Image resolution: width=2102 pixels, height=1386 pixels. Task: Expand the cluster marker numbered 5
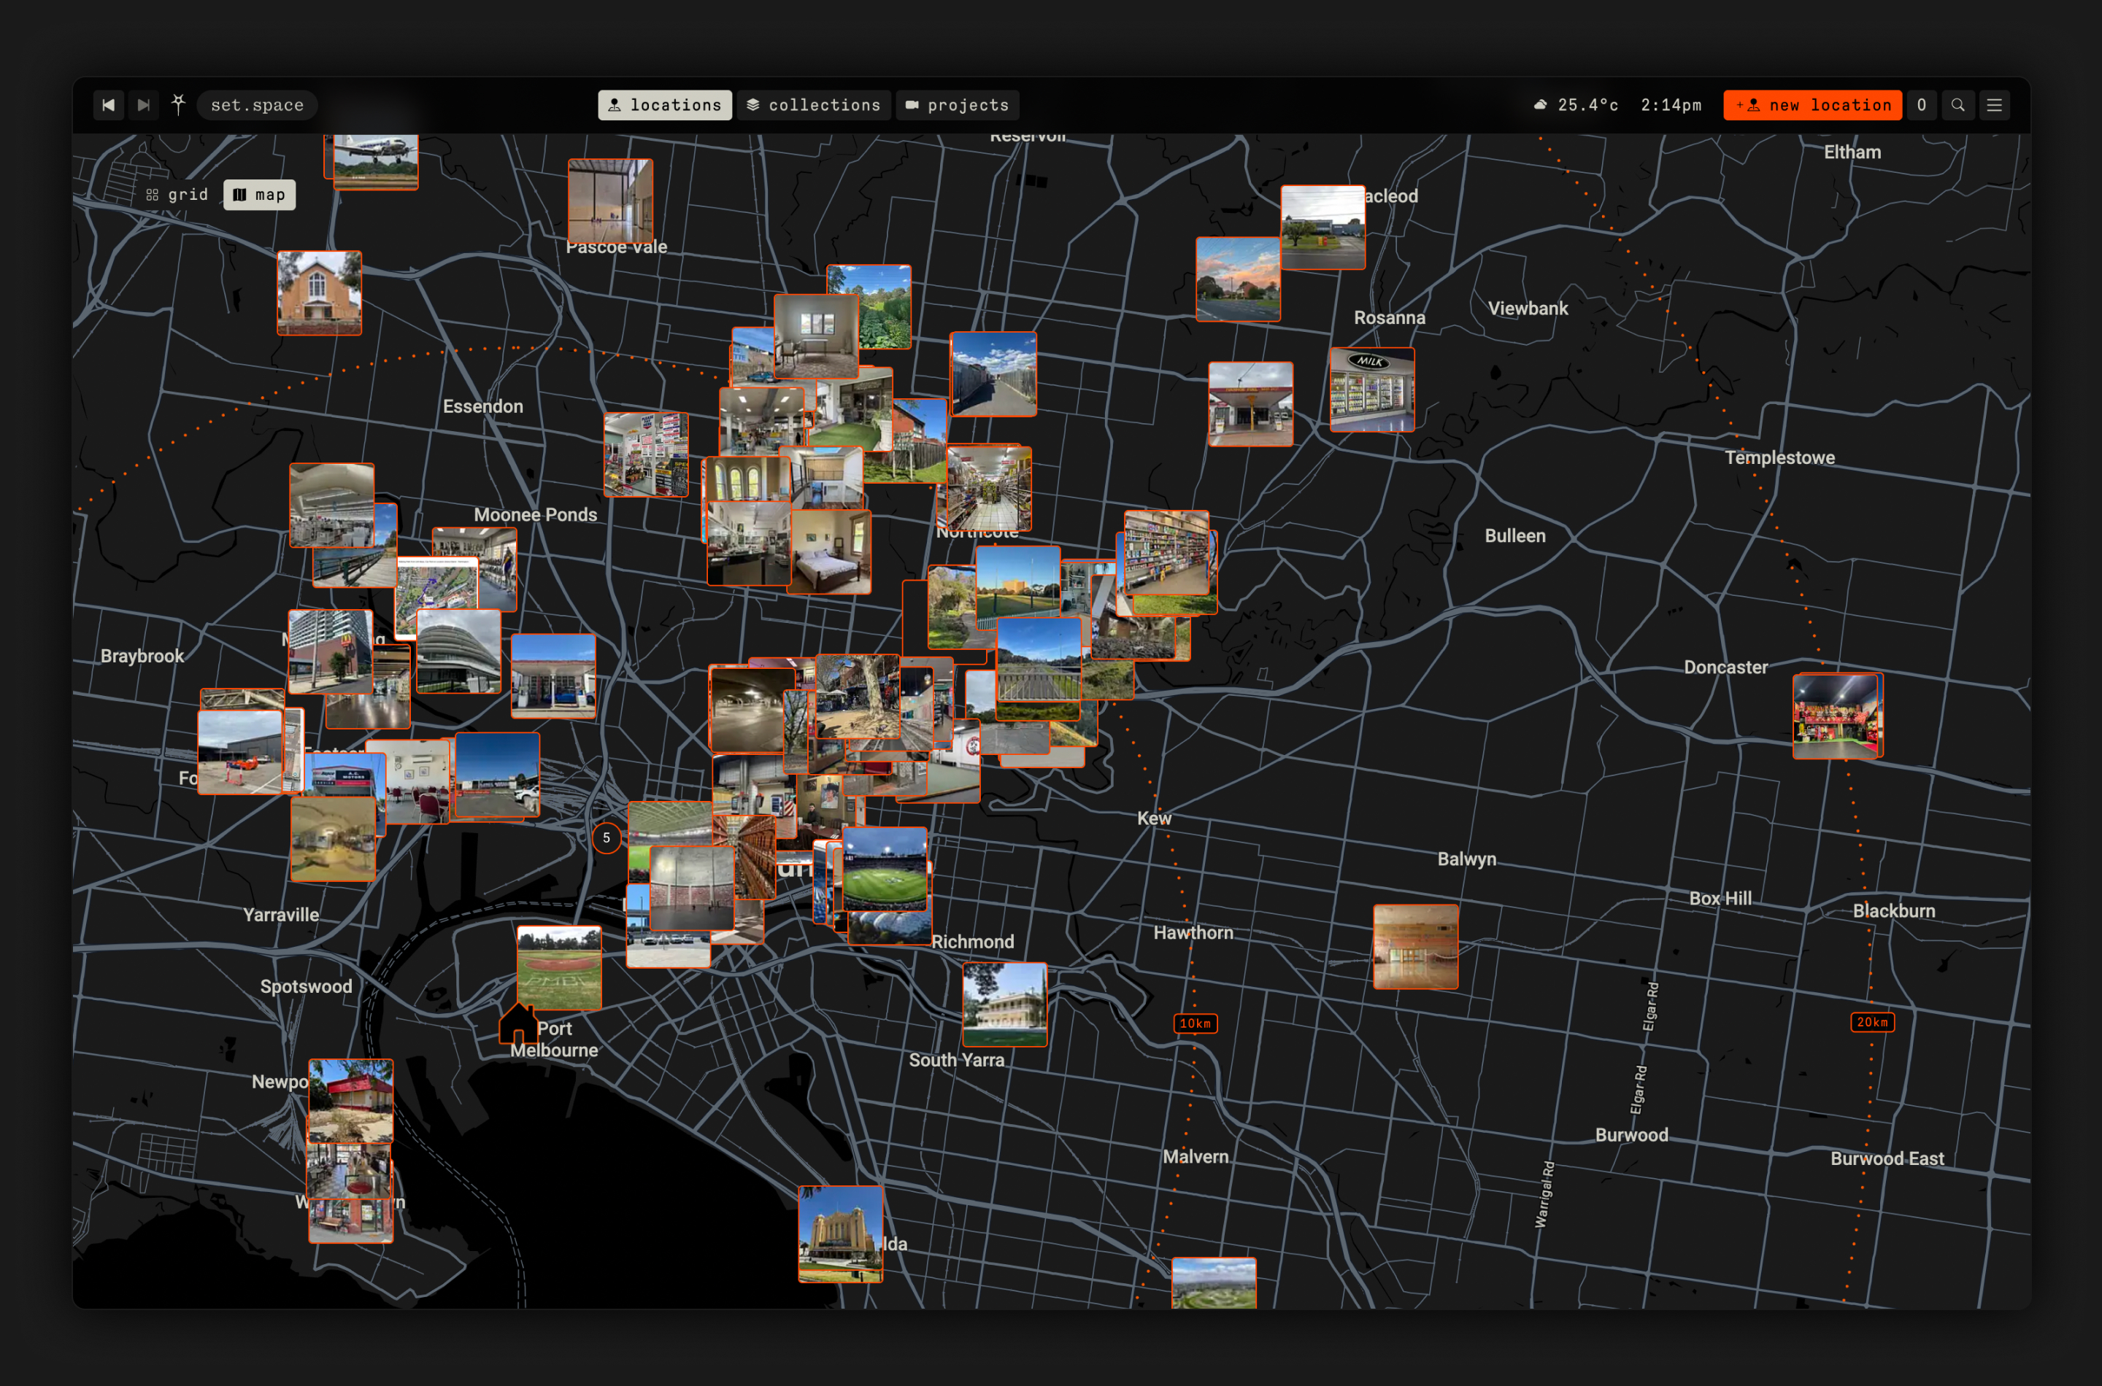tap(607, 837)
